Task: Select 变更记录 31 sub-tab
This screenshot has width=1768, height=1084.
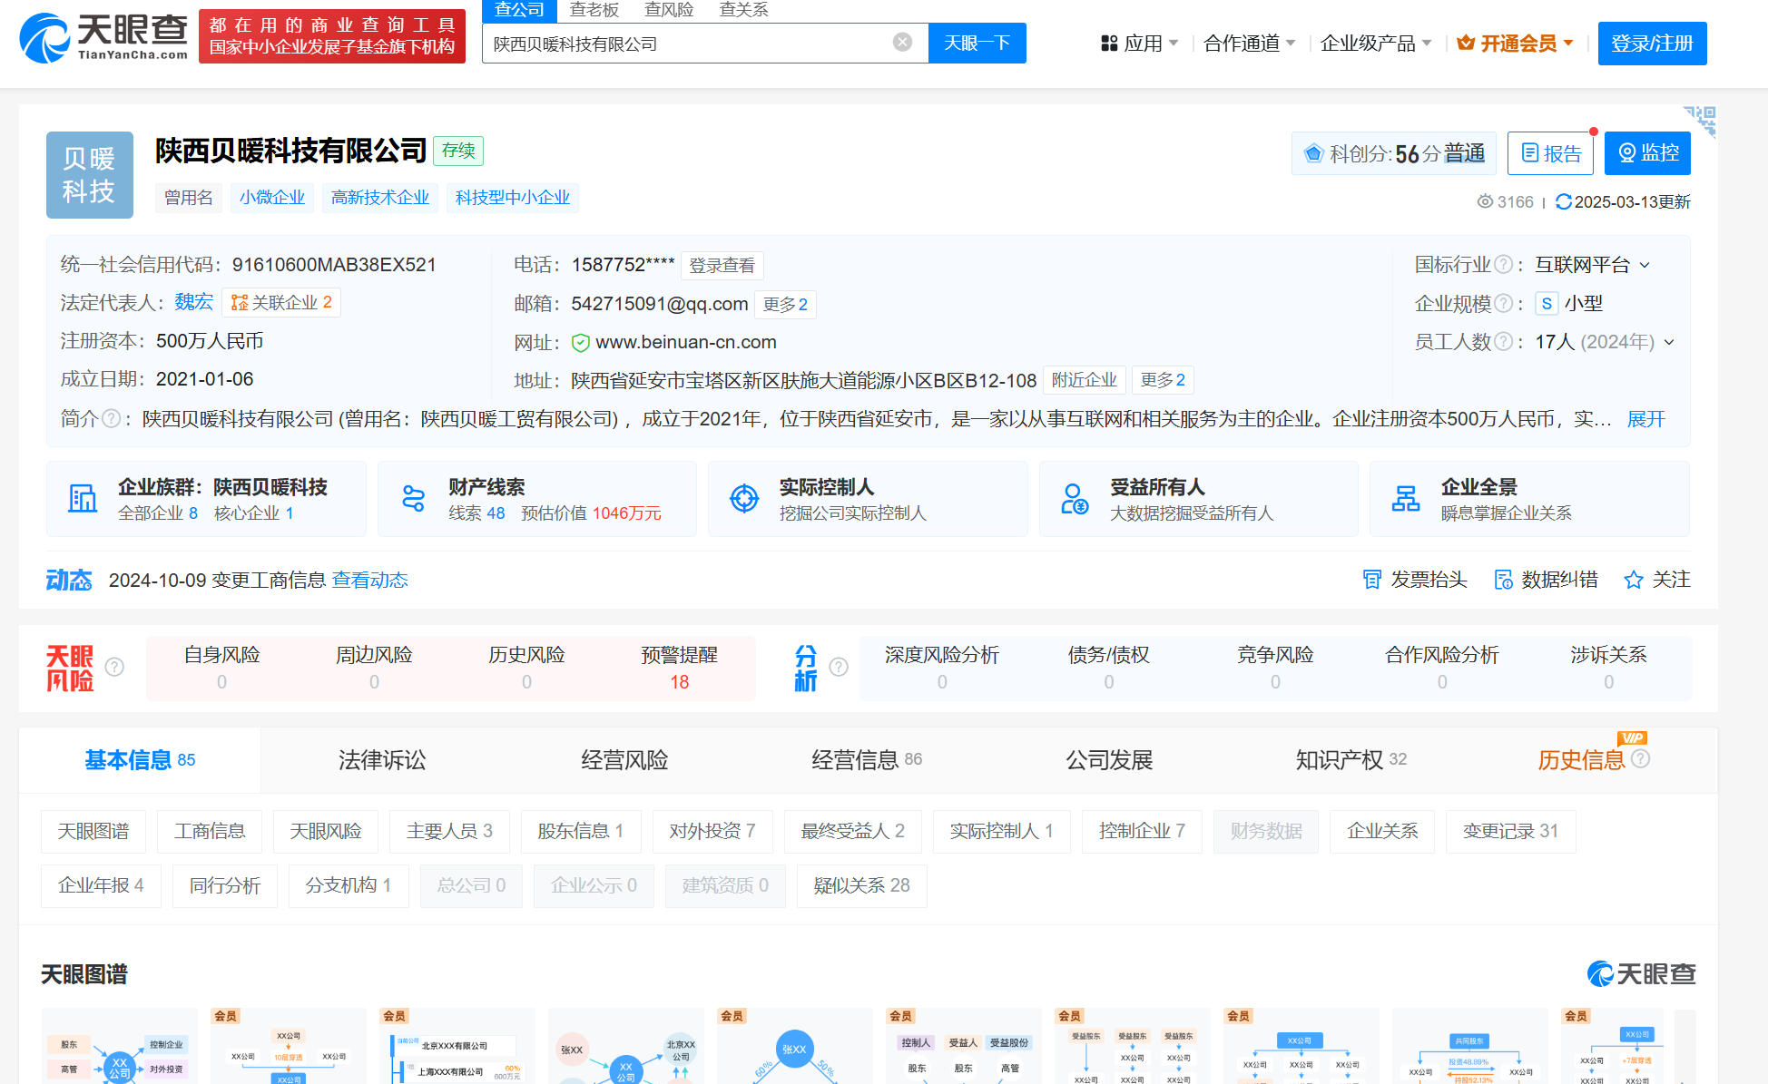Action: click(1510, 832)
